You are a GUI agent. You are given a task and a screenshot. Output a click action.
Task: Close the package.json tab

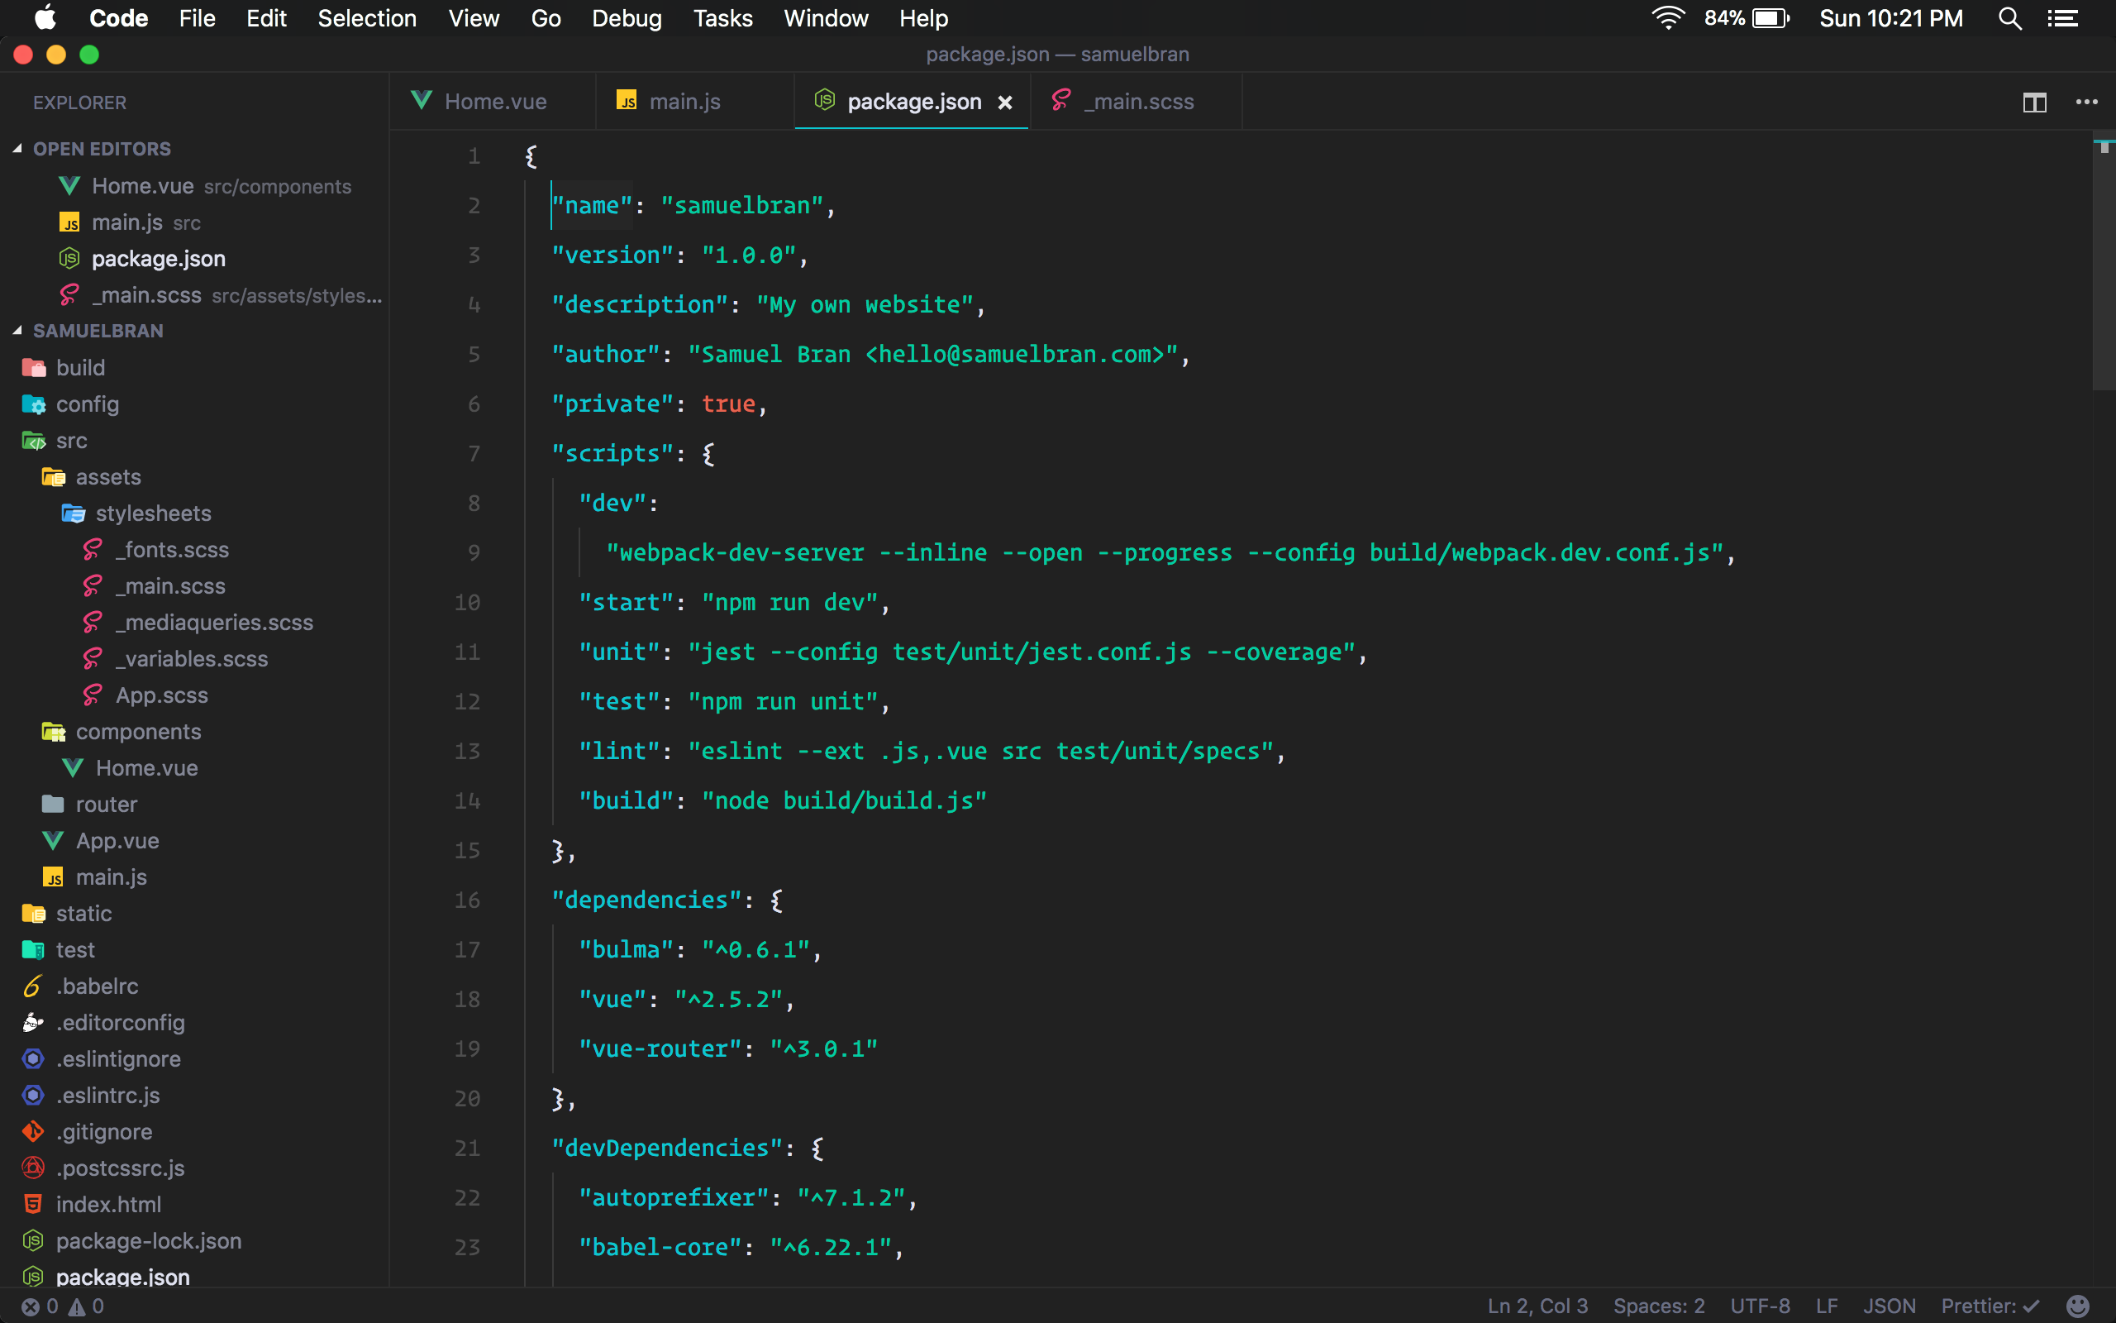click(1006, 103)
